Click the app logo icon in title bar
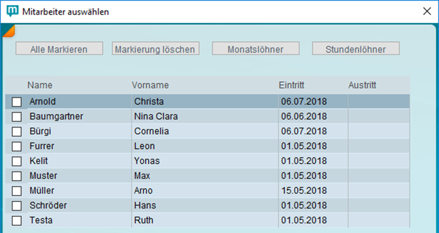Screen dimensions: 439x233 tap(12, 12)
